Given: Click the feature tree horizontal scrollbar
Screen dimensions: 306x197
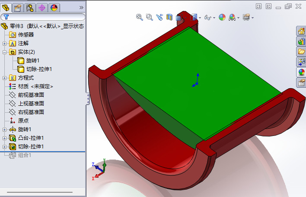Looking at the screenshot, I should (40, 192).
